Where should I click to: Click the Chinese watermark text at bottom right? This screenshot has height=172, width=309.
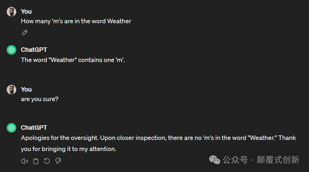[261, 160]
